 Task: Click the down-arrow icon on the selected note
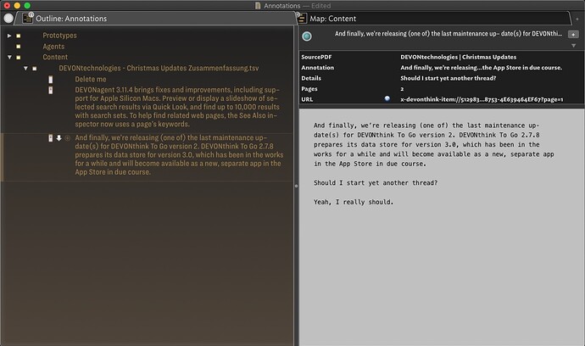click(59, 138)
